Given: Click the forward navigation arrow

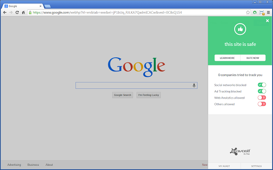Looking at the screenshot, I should tap(11, 12).
